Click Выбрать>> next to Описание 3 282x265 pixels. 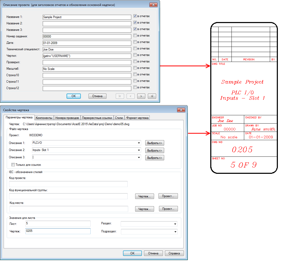pyautogui.click(x=155, y=158)
